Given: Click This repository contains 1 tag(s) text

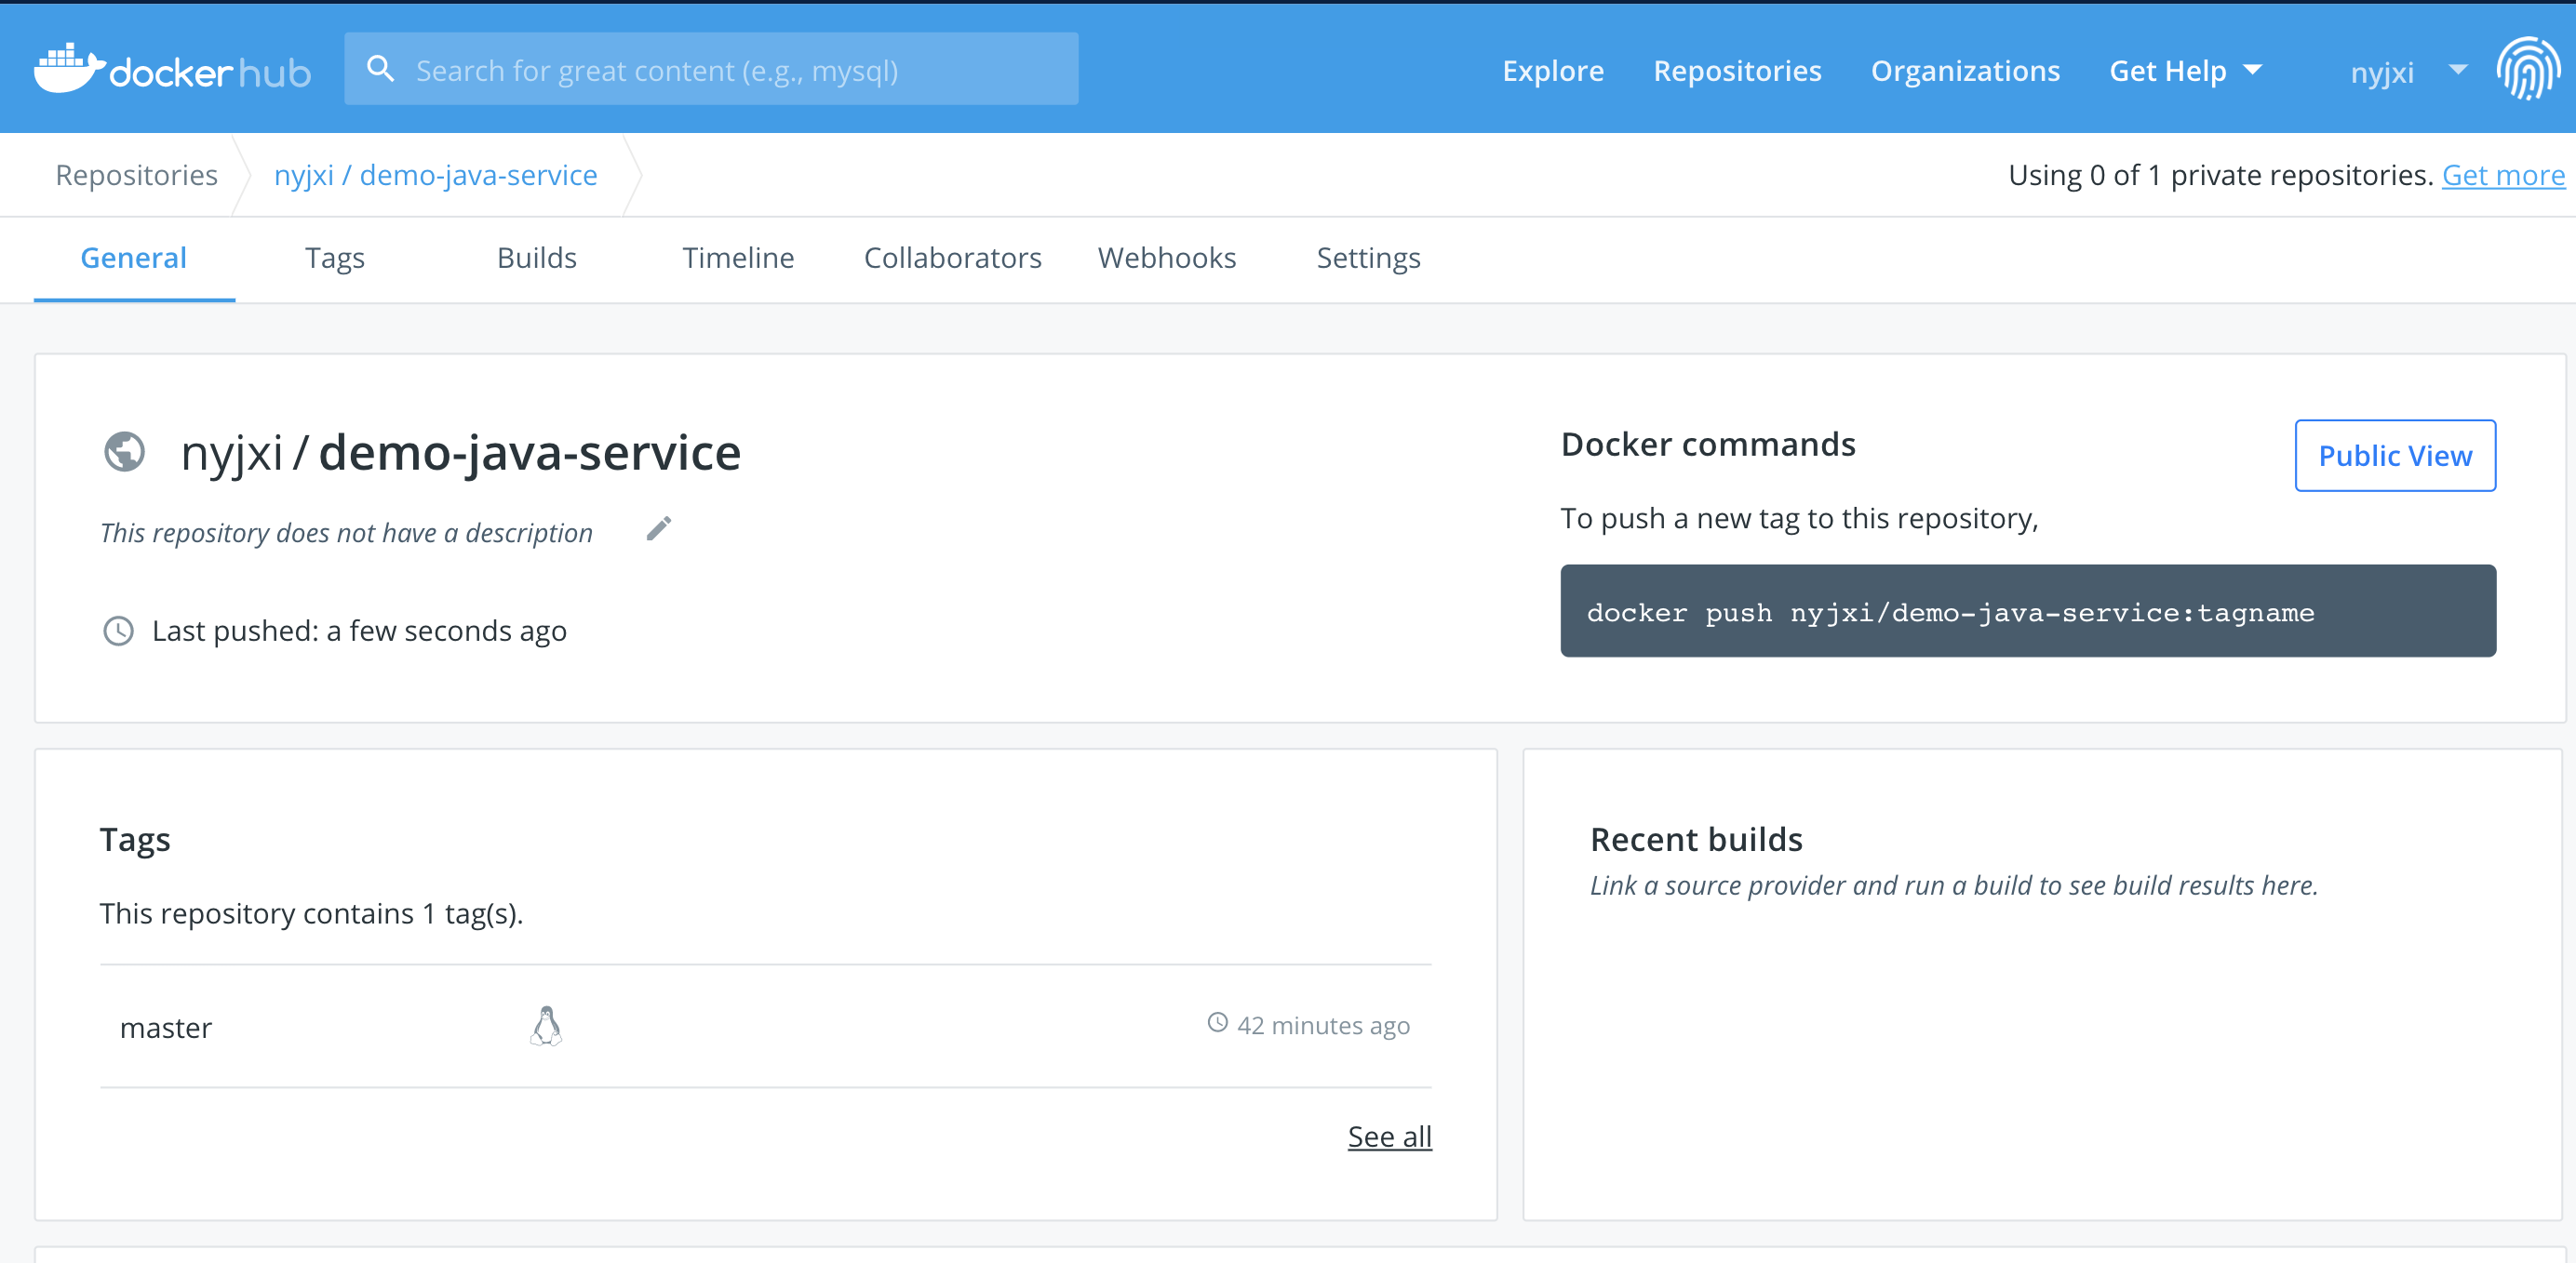Looking at the screenshot, I should [311, 913].
